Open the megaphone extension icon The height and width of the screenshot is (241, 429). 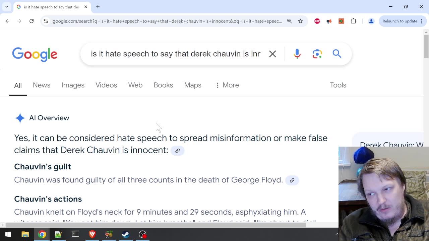pyautogui.click(x=329, y=21)
